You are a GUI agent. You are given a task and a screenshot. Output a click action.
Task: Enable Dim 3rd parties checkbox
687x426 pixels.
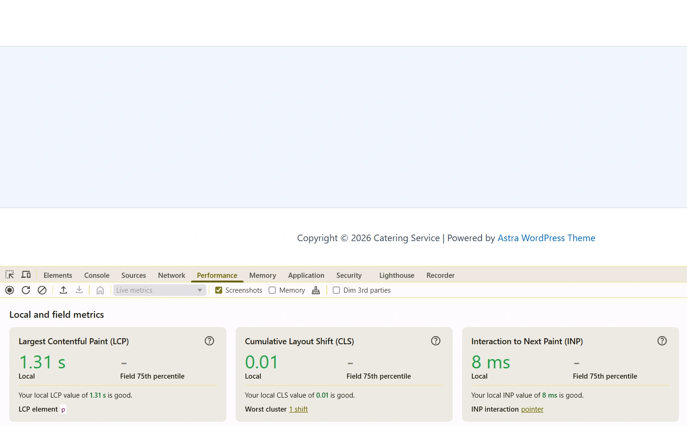click(x=337, y=290)
